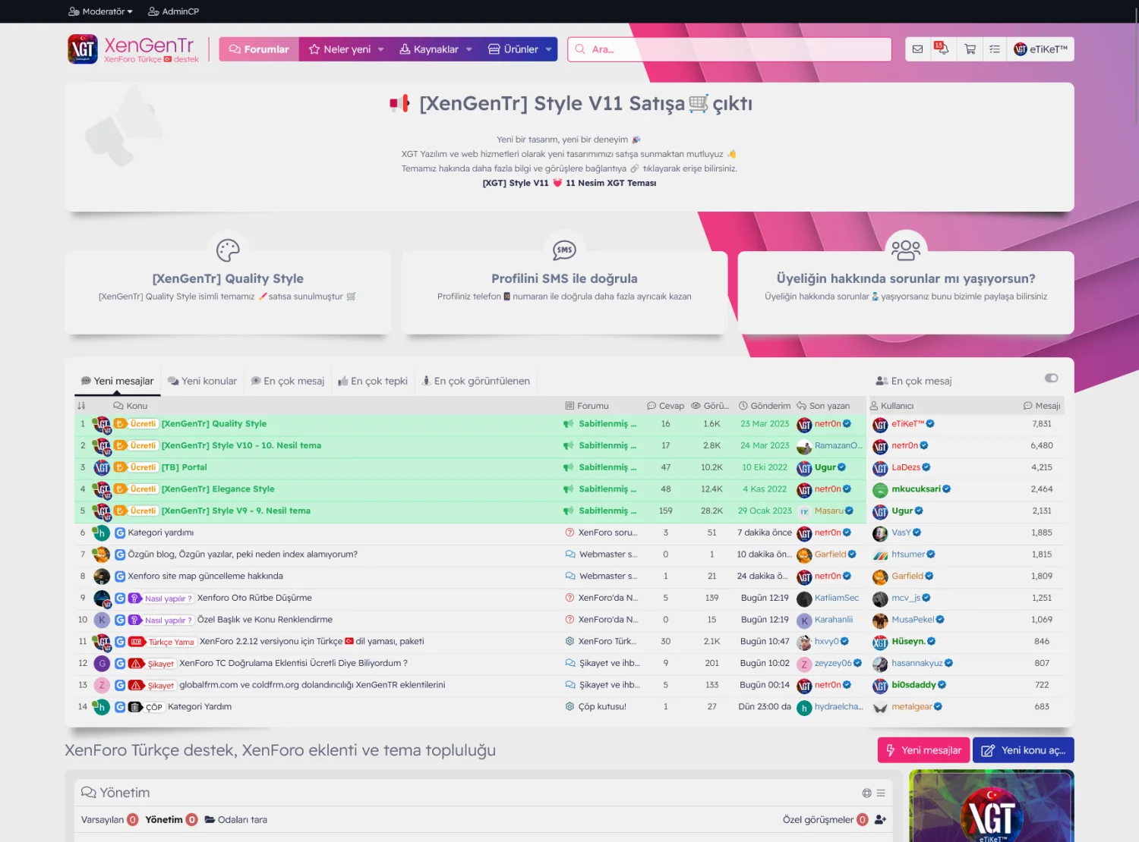The image size is (1139, 842).
Task: Open the inbox envelope icon
Action: tap(917, 49)
